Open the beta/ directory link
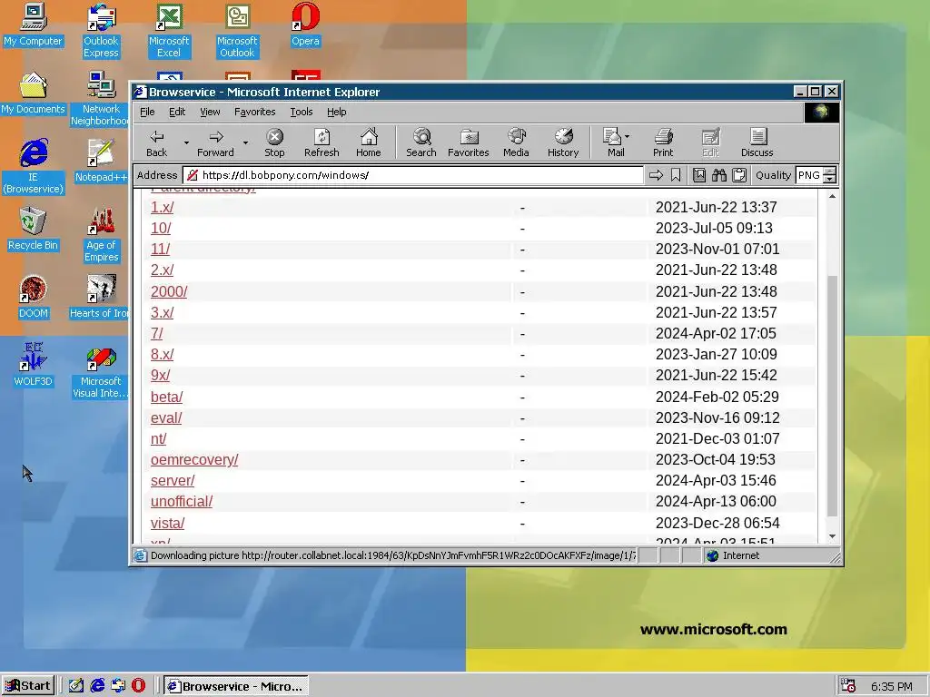 coord(167,397)
